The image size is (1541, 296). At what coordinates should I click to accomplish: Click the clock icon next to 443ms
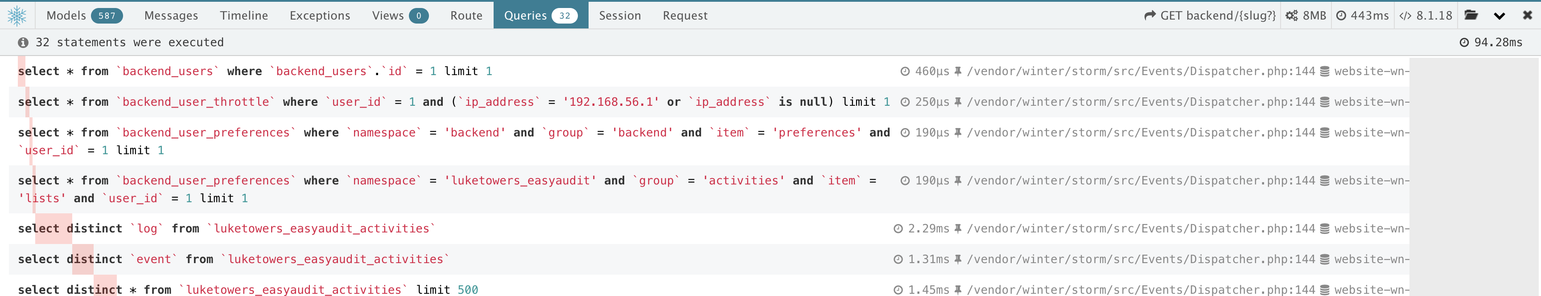tap(1341, 16)
